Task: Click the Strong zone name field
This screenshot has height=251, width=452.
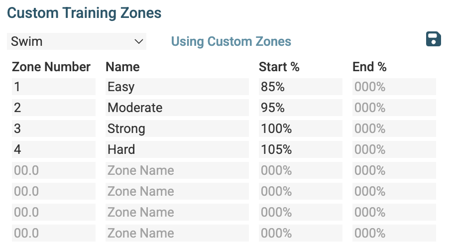Action: 177,128
